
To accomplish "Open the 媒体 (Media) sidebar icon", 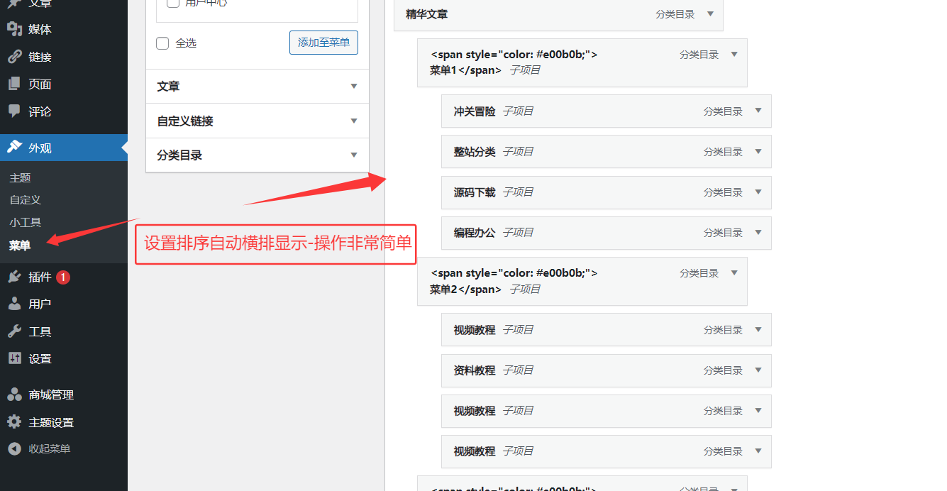I will pyautogui.click(x=14, y=29).
